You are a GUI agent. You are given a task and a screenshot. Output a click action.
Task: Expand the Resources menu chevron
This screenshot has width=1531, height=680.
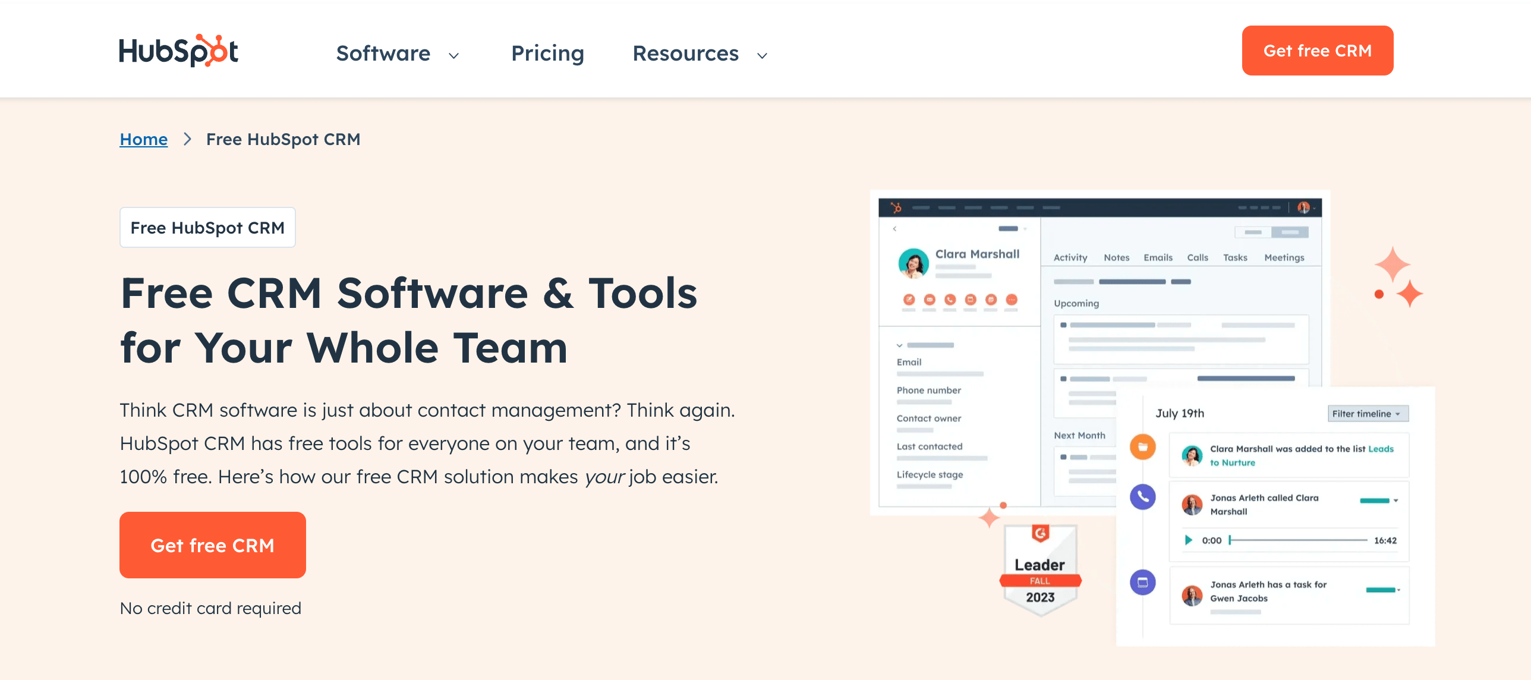tap(763, 56)
